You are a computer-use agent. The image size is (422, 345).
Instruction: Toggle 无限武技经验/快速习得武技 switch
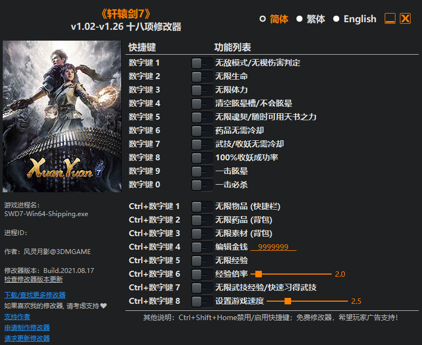[202, 288]
